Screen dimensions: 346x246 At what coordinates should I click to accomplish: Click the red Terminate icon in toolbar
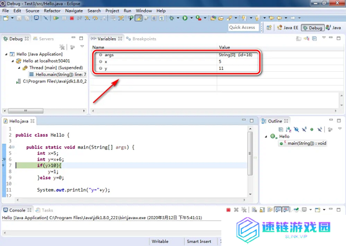(72, 18)
